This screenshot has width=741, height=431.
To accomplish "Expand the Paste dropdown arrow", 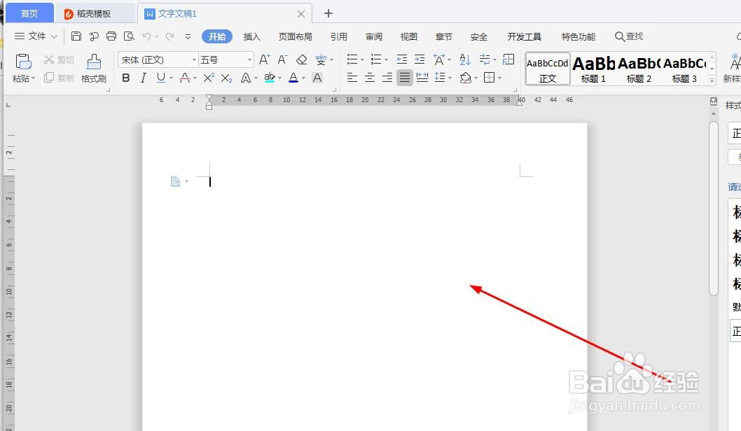I will coord(33,78).
